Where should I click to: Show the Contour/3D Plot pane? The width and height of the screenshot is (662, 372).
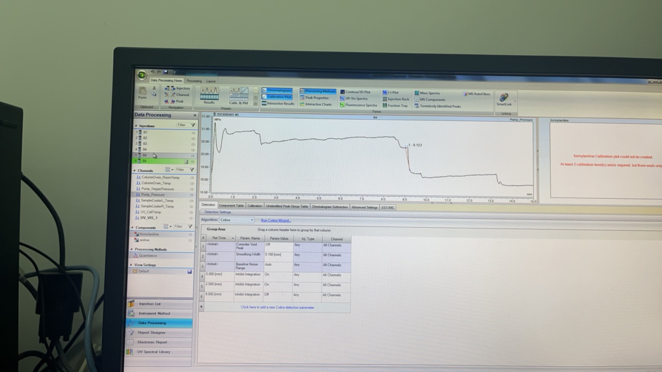point(355,92)
